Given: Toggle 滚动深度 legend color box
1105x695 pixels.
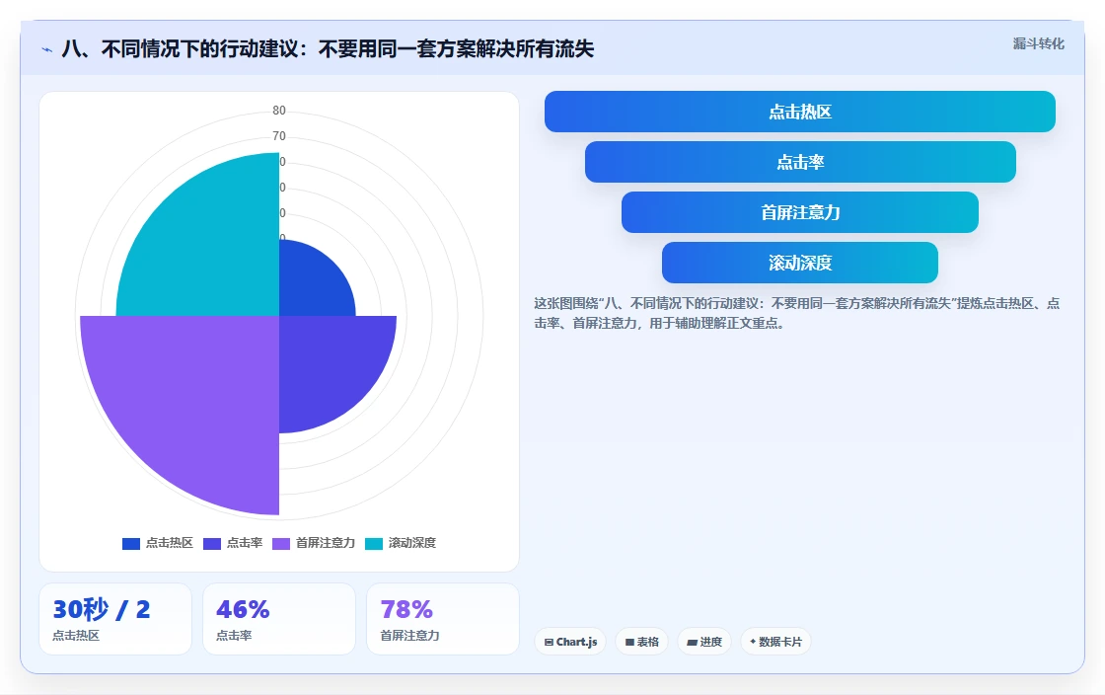Looking at the screenshot, I should coord(374,543).
